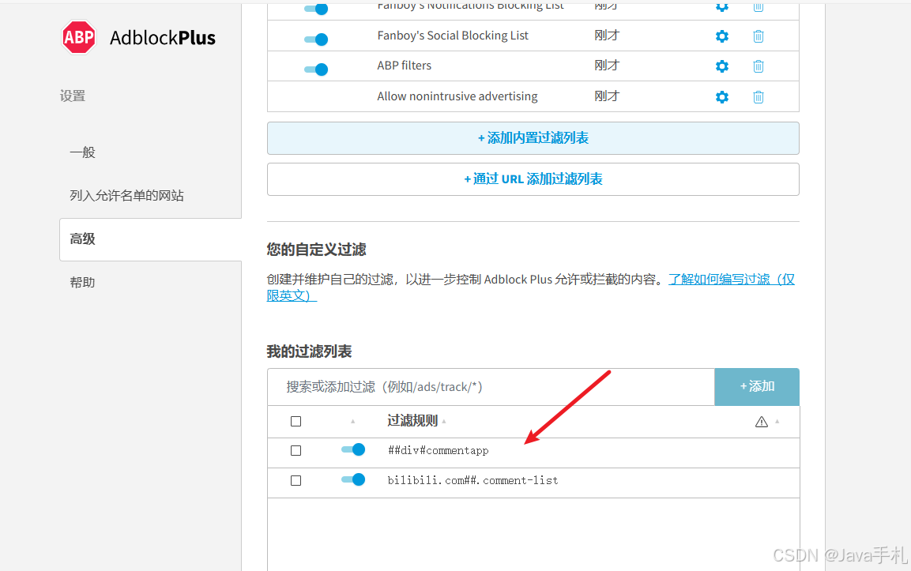Image resolution: width=911 pixels, height=571 pixels.
Task: Select the 高级 tab
Action: coord(150,239)
